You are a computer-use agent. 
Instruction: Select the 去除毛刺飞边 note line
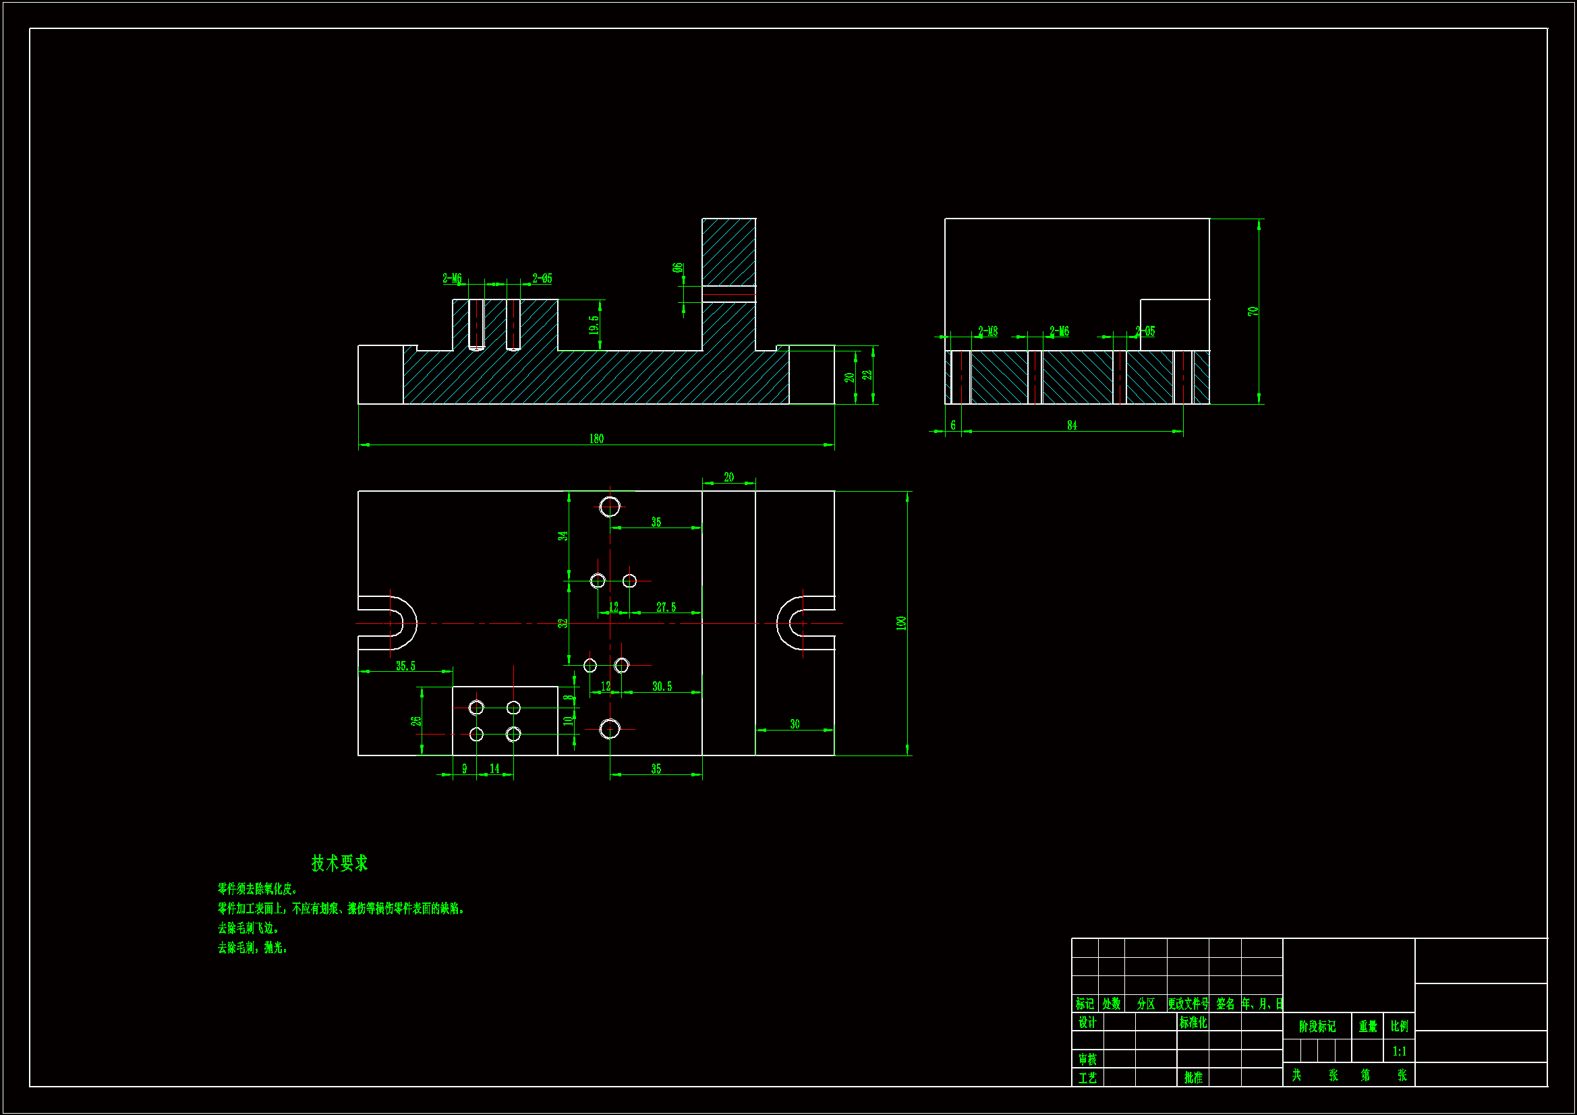coord(248,928)
